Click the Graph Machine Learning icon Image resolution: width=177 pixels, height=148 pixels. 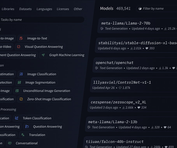tap(43, 55)
